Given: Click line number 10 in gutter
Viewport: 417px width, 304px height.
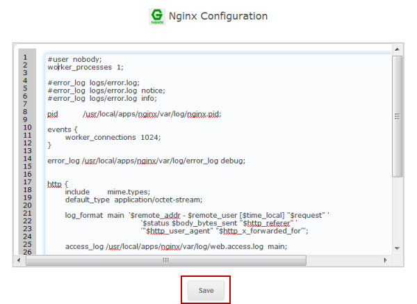Looking at the screenshot, I should click(x=27, y=127).
